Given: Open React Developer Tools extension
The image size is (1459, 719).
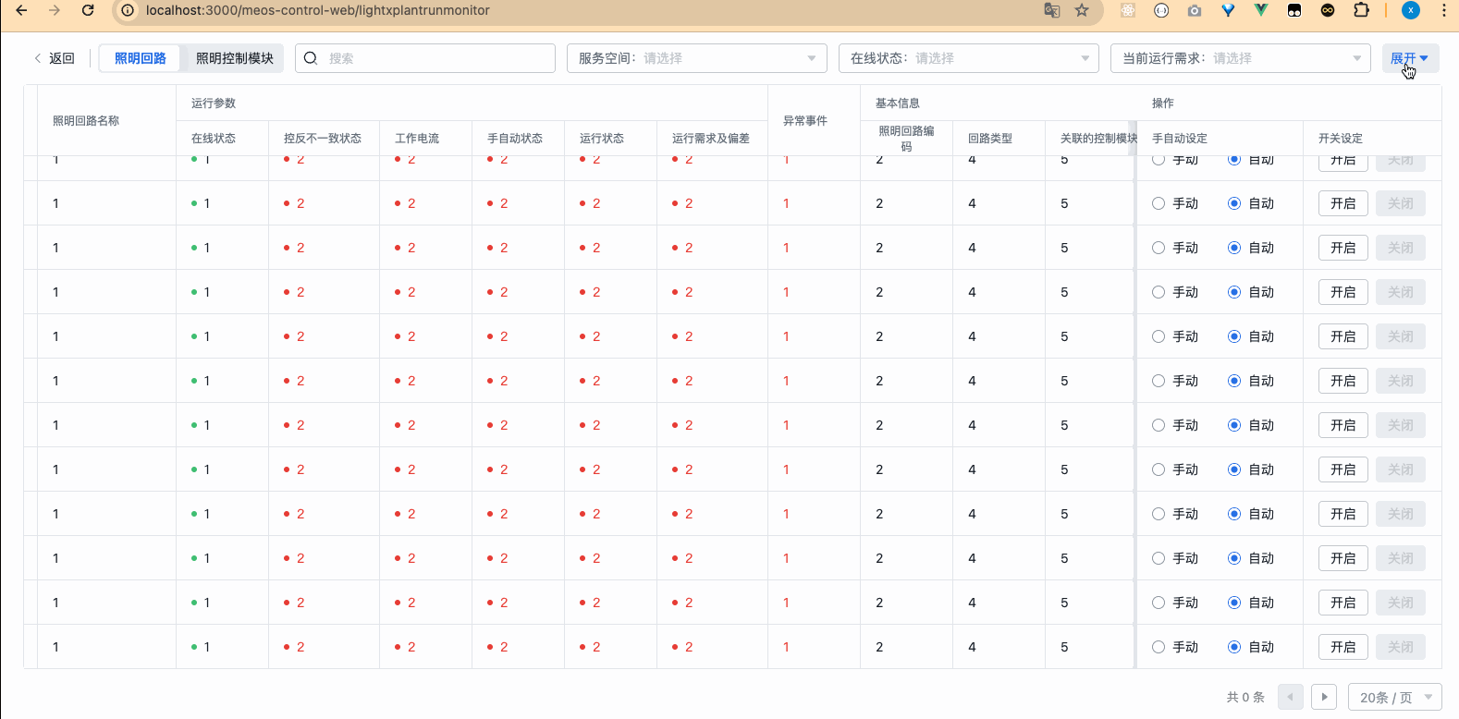Looking at the screenshot, I should point(1128,10).
